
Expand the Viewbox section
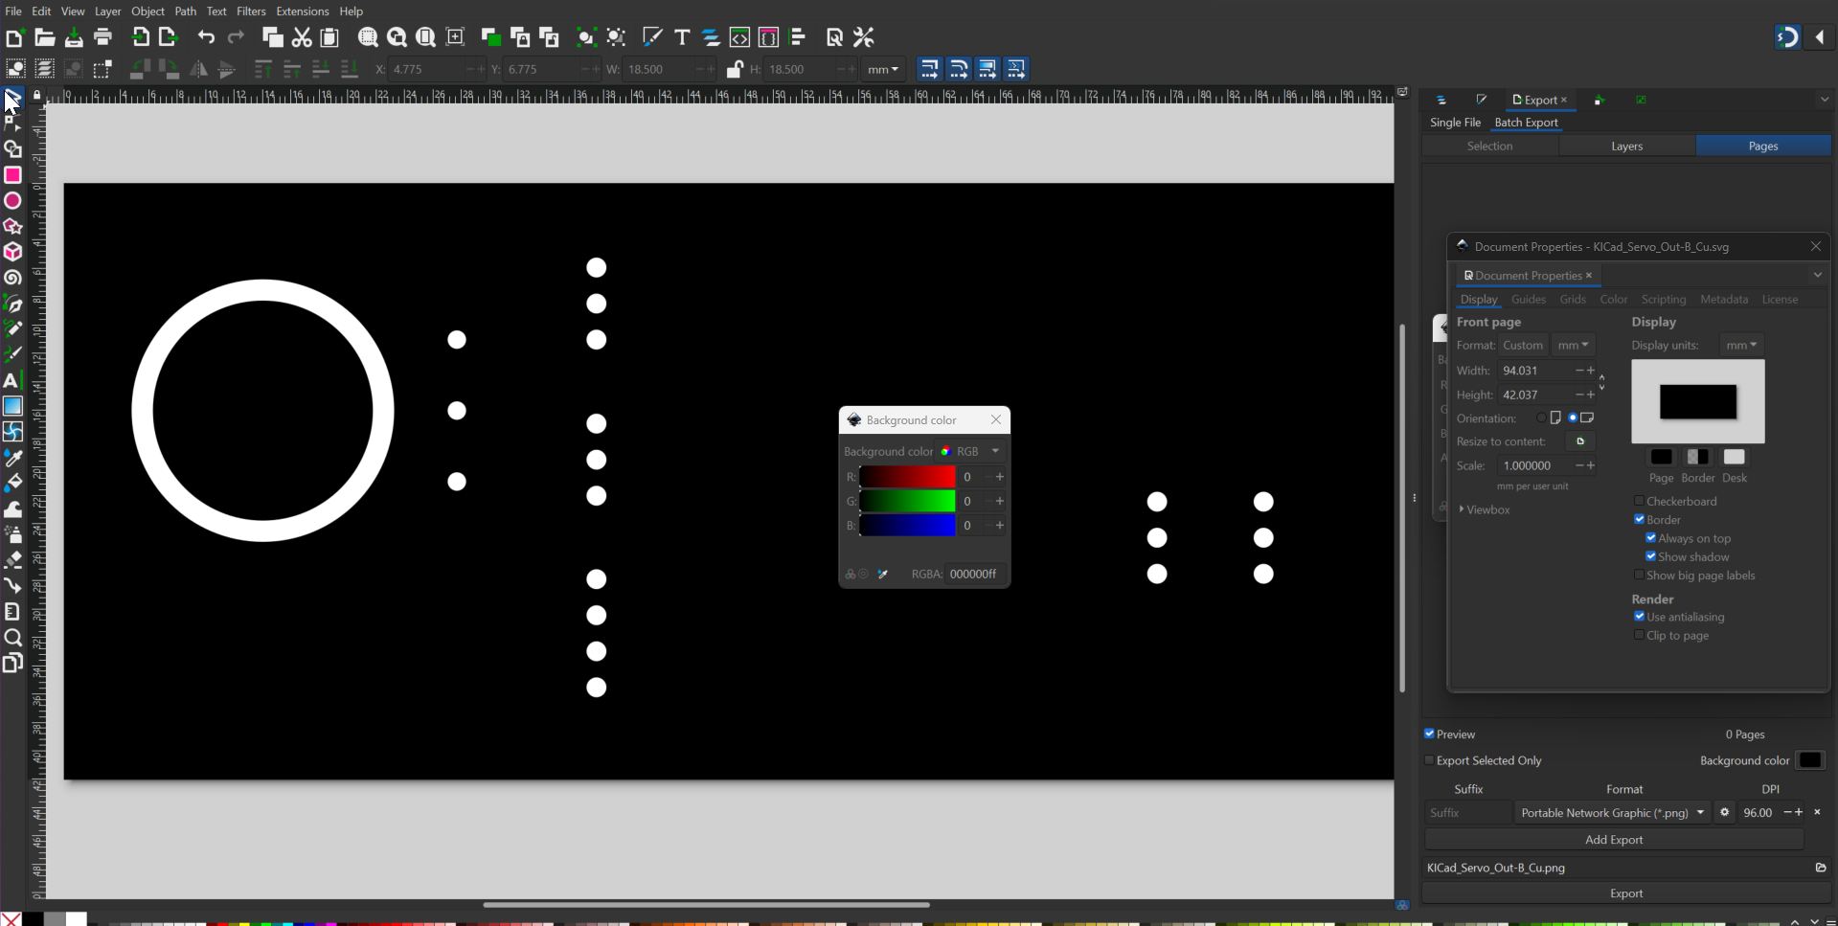click(1486, 509)
